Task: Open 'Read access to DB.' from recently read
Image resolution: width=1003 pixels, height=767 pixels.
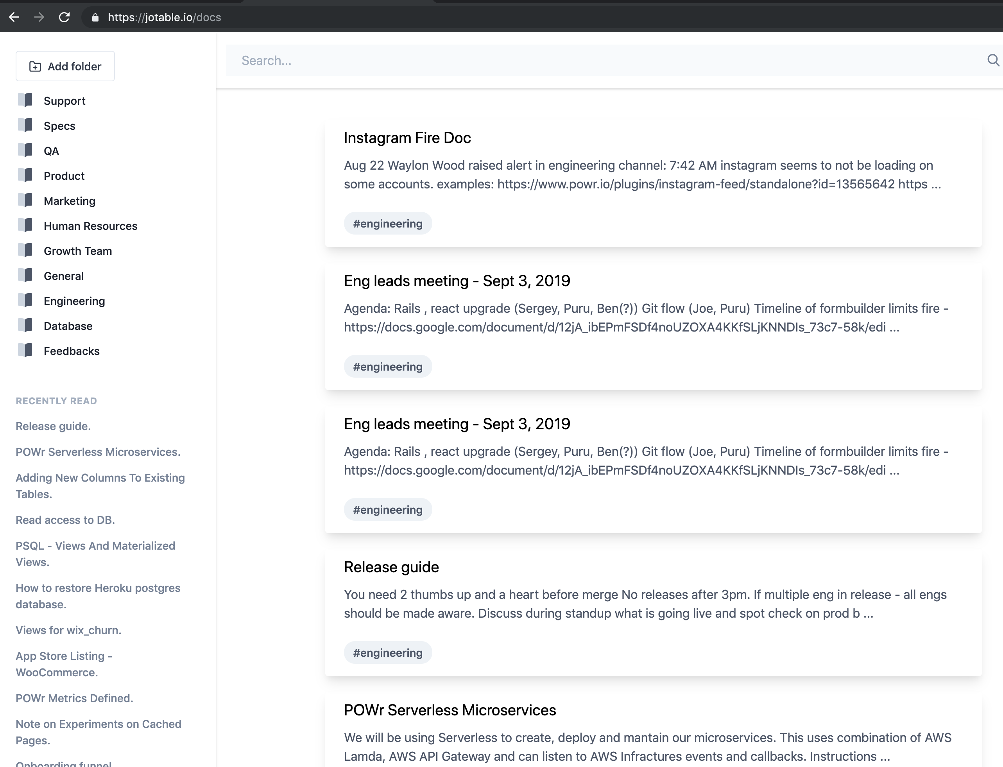Action: pyautogui.click(x=65, y=520)
